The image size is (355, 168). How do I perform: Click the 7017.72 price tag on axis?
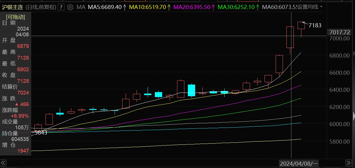click(339, 32)
